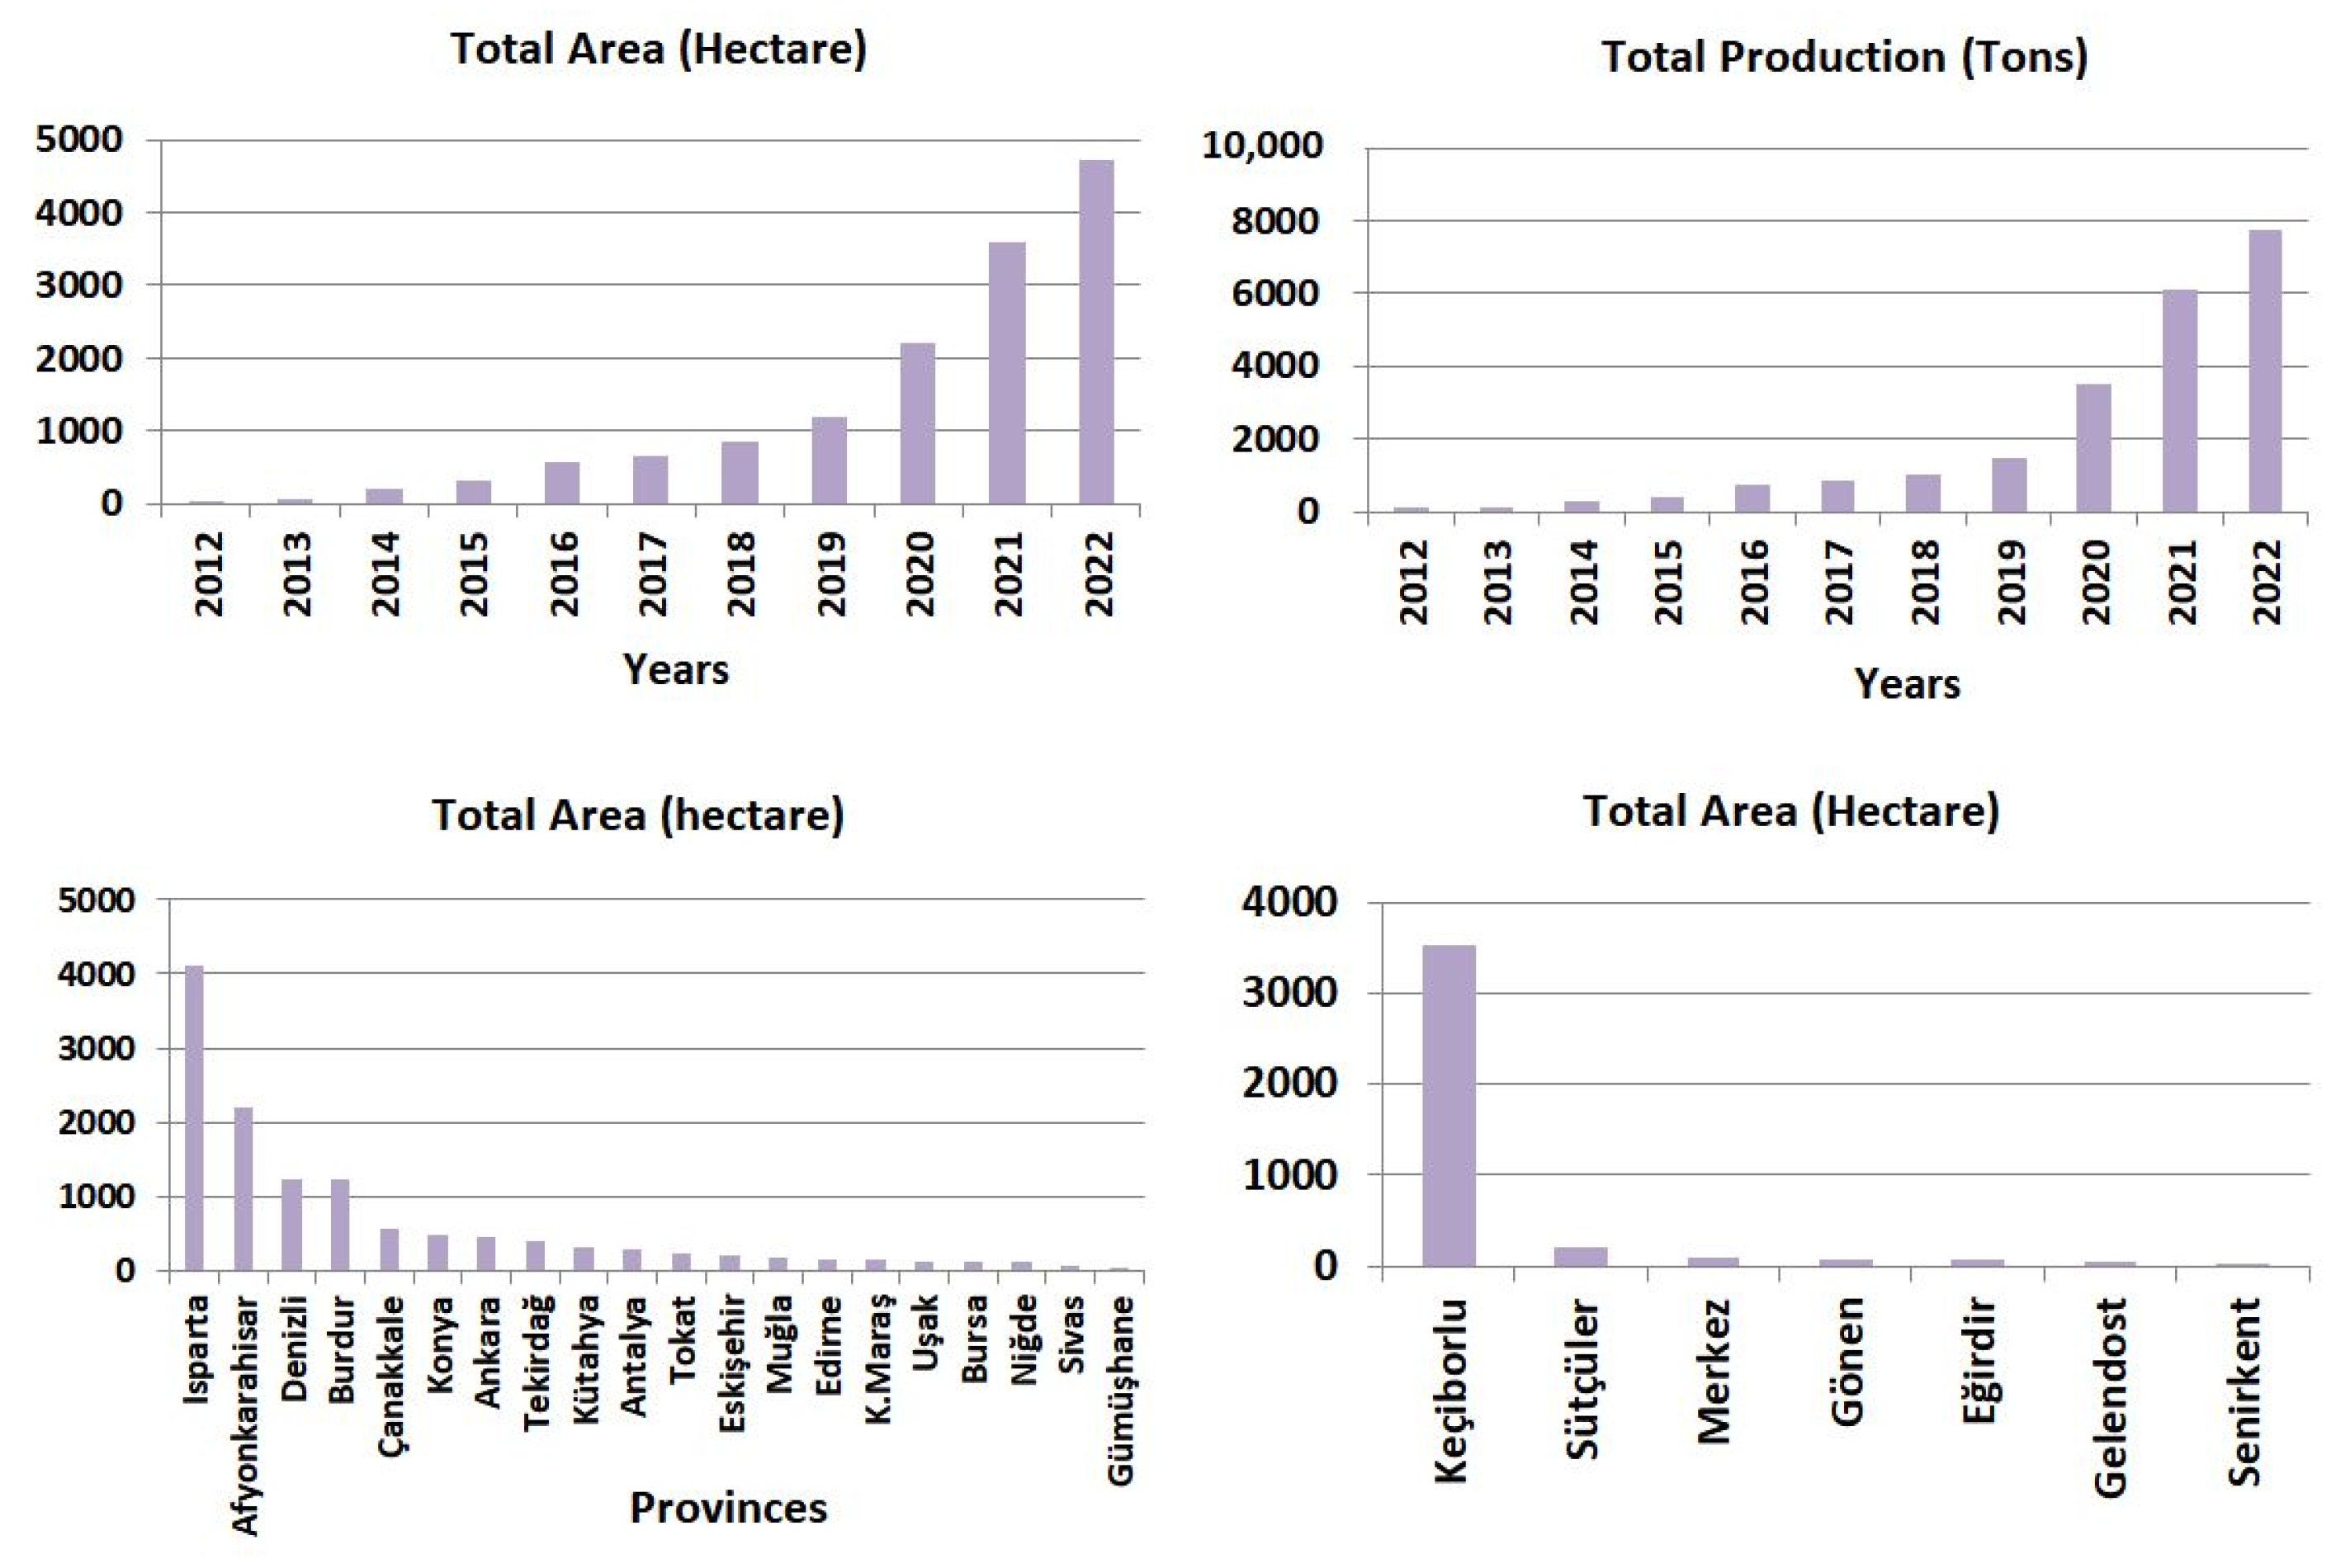Click the 2022 bar in Total Area chart
Viewport: 2336px width, 1568px height.
(x=1096, y=332)
